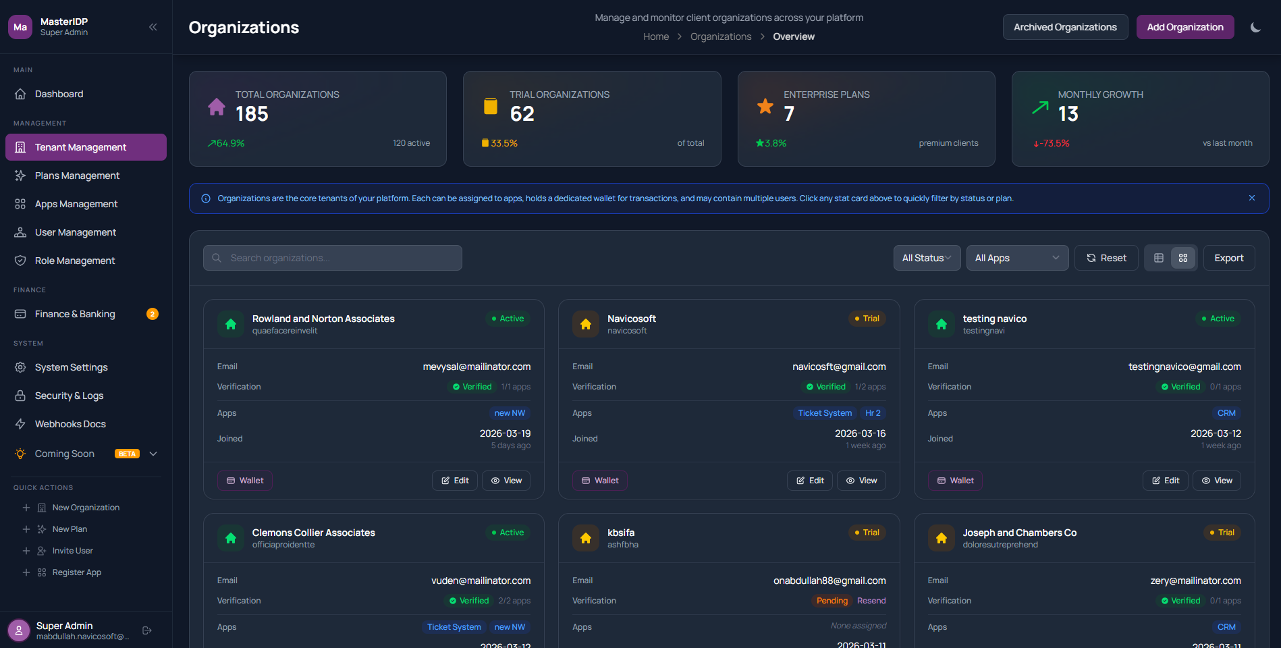Click Trial Organizations yellow icon
The height and width of the screenshot is (648, 1281).
pos(491,107)
